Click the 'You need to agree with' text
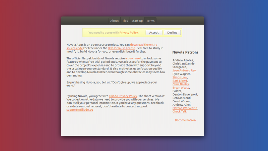This screenshot has height=151, width=268. click(104, 33)
